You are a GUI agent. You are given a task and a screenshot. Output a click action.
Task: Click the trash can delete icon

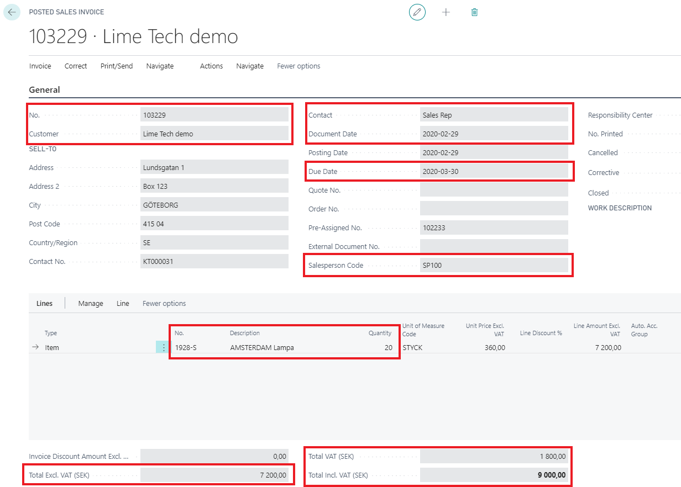[474, 12]
